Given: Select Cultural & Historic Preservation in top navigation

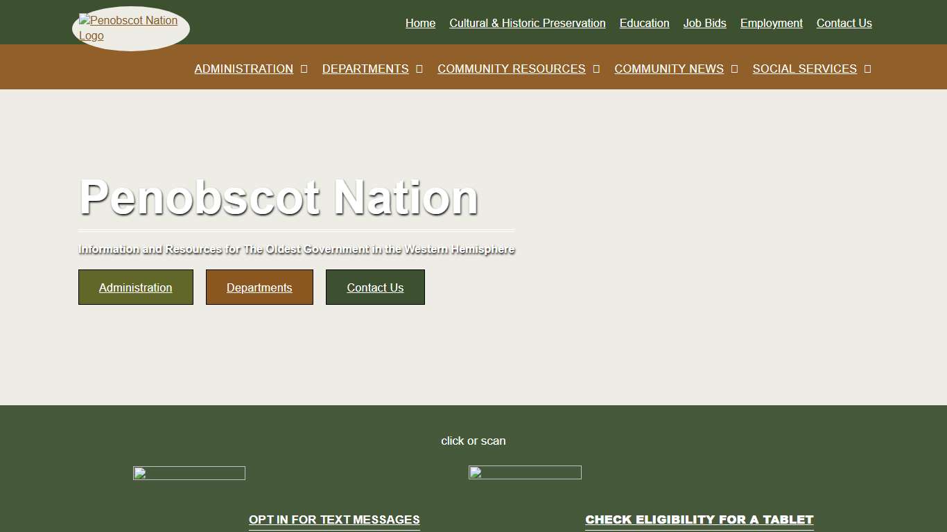Looking at the screenshot, I should point(527,23).
